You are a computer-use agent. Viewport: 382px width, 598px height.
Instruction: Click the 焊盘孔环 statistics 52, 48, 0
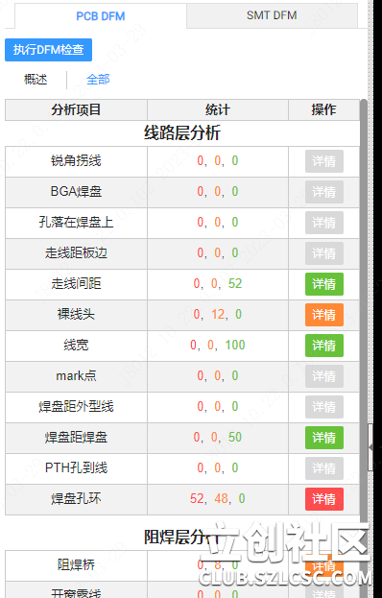[x=218, y=498]
